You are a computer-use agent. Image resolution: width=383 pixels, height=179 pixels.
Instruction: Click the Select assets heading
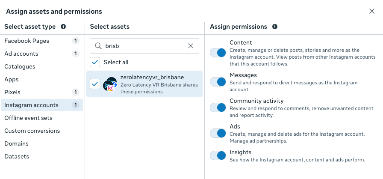click(110, 27)
